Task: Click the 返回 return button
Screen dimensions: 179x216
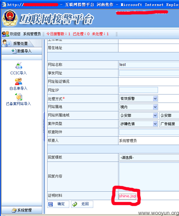Action: 82,204
